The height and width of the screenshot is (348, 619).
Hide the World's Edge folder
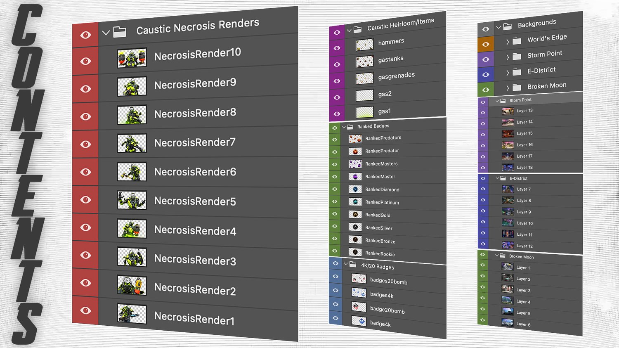[x=486, y=44]
